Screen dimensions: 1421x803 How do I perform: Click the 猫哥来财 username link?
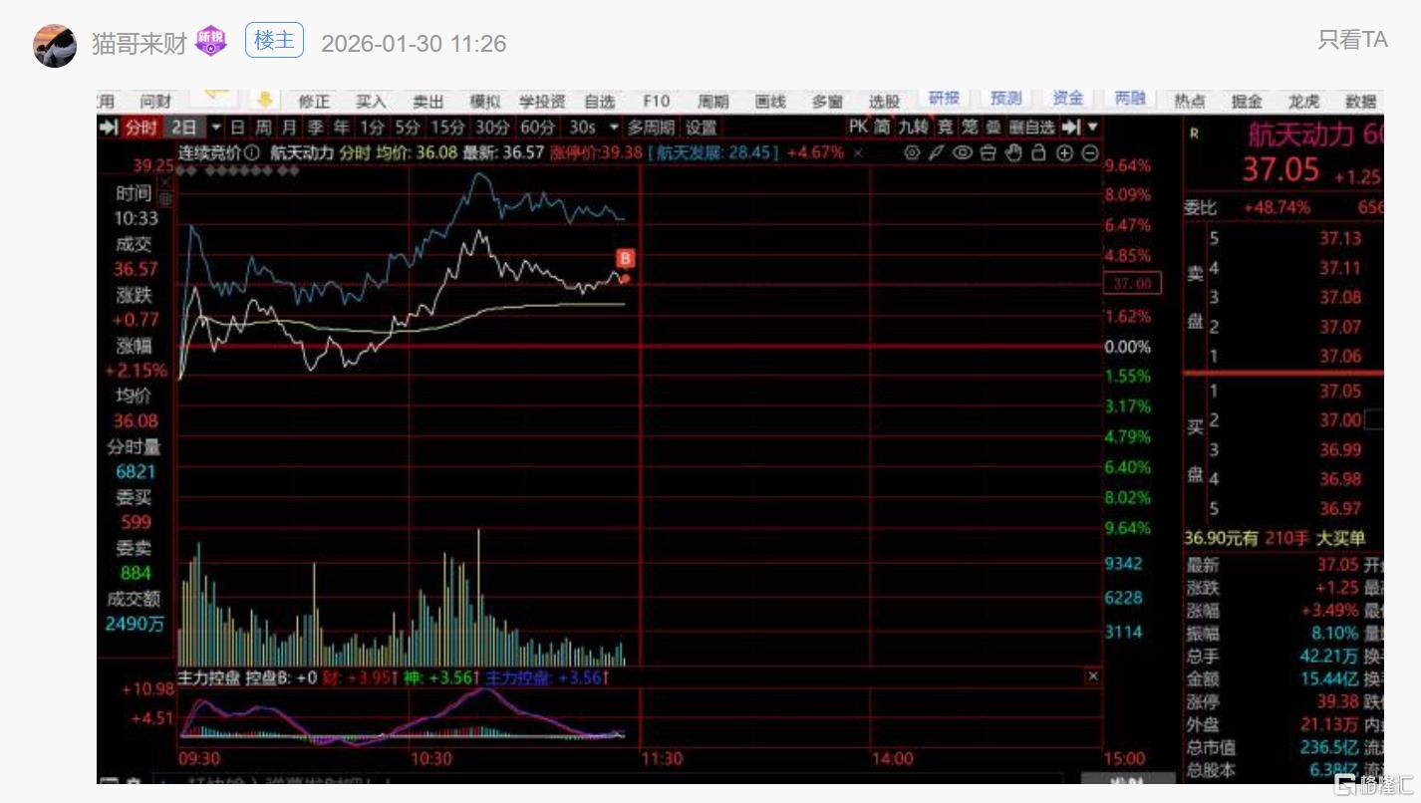(x=140, y=43)
